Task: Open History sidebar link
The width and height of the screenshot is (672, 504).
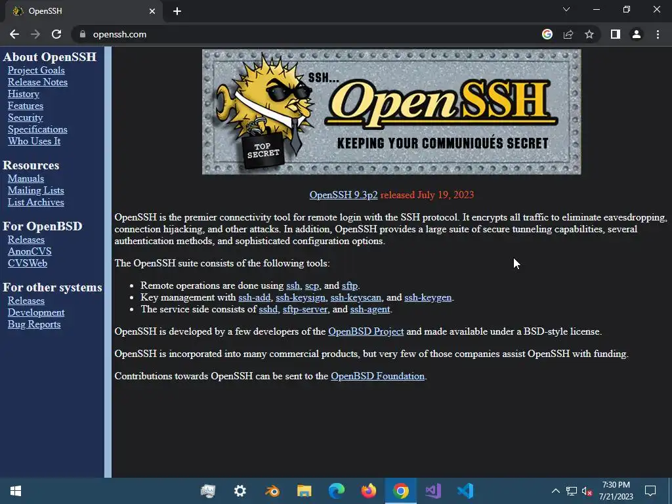Action: point(23,94)
